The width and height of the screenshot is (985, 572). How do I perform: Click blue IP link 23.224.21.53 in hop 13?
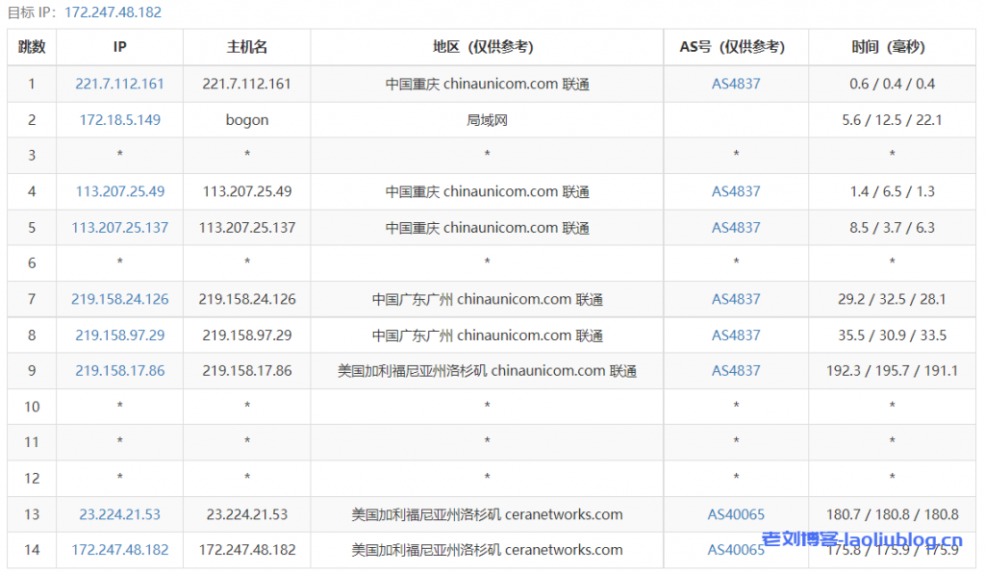click(119, 514)
